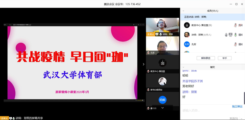Select the 孔军 video thumbnail

point(163,46)
